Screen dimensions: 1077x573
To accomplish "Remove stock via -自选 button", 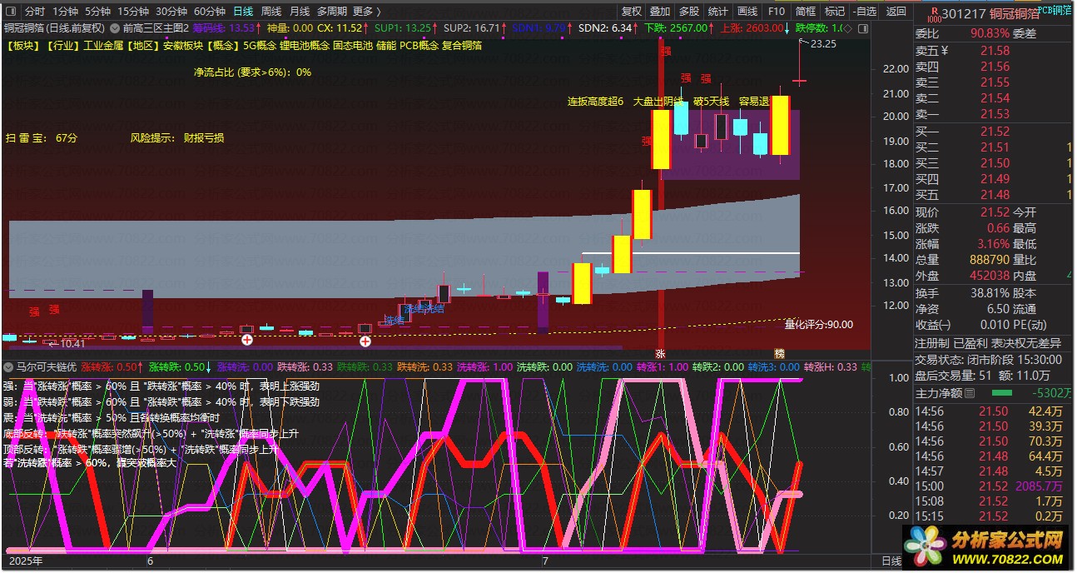I will coord(864,12).
